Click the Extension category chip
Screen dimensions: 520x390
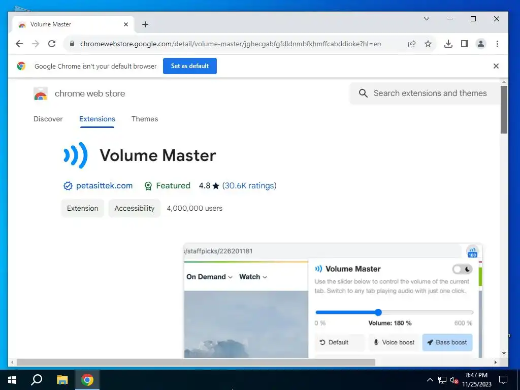click(83, 208)
